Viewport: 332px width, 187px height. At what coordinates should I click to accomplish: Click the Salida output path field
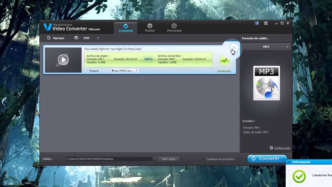pyautogui.click(x=109, y=159)
